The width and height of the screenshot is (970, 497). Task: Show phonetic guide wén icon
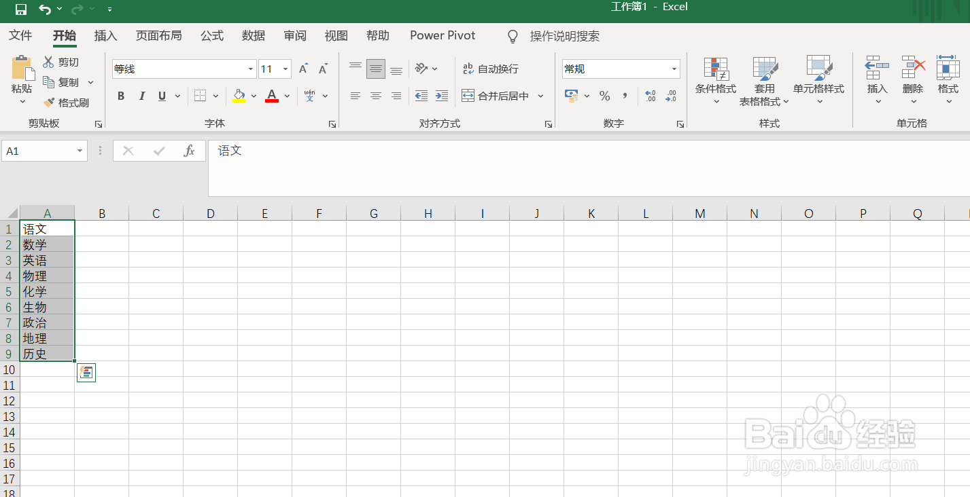point(310,96)
